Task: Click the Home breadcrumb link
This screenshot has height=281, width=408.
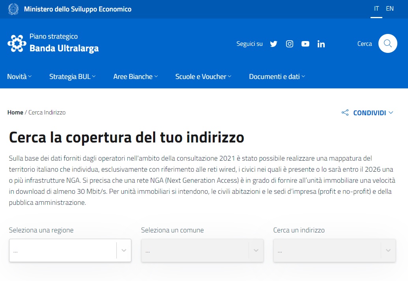Action: pyautogui.click(x=15, y=112)
